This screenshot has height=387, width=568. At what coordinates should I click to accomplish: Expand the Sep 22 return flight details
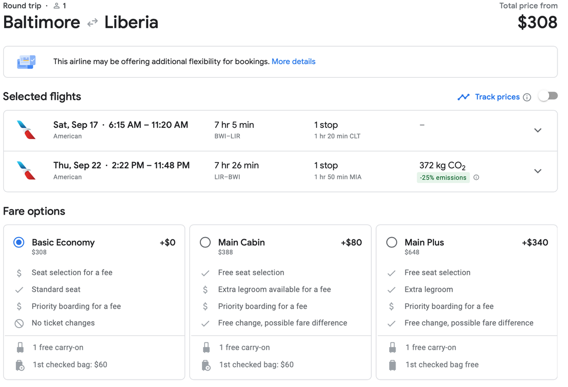point(537,170)
